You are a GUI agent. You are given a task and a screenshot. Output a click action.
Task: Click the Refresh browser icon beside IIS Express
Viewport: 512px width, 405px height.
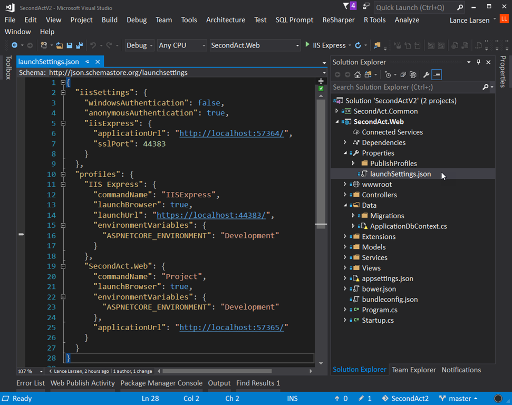(x=358, y=45)
